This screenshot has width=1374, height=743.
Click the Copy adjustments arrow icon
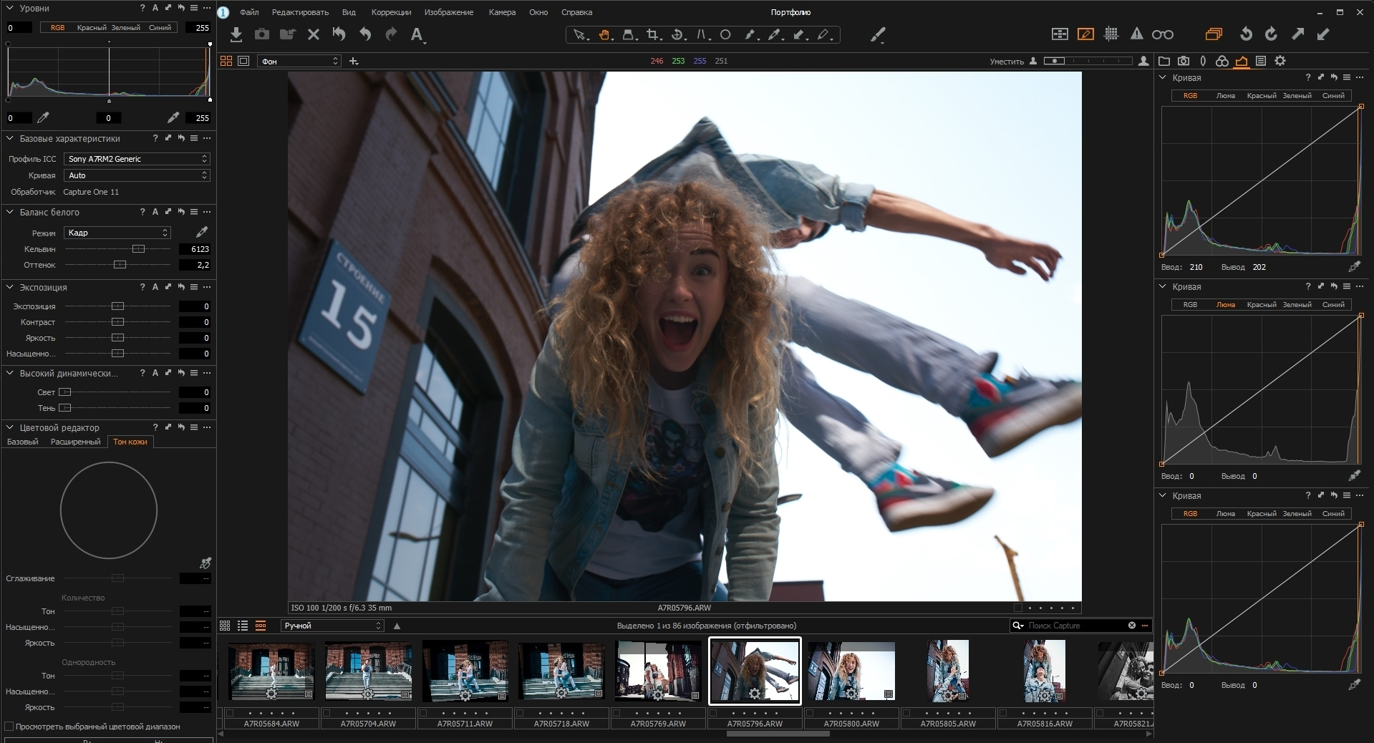point(1297,34)
